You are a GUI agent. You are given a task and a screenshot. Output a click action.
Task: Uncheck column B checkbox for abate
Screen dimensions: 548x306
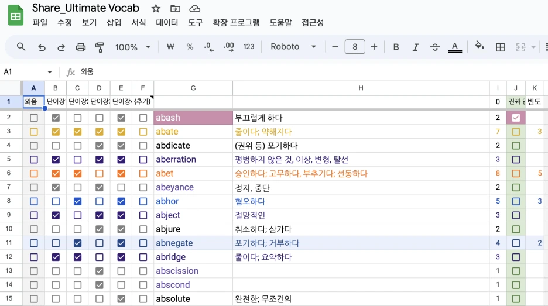click(56, 132)
